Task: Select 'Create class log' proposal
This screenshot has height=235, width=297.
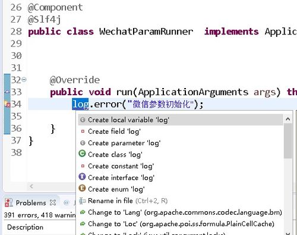Action: tap(181, 154)
